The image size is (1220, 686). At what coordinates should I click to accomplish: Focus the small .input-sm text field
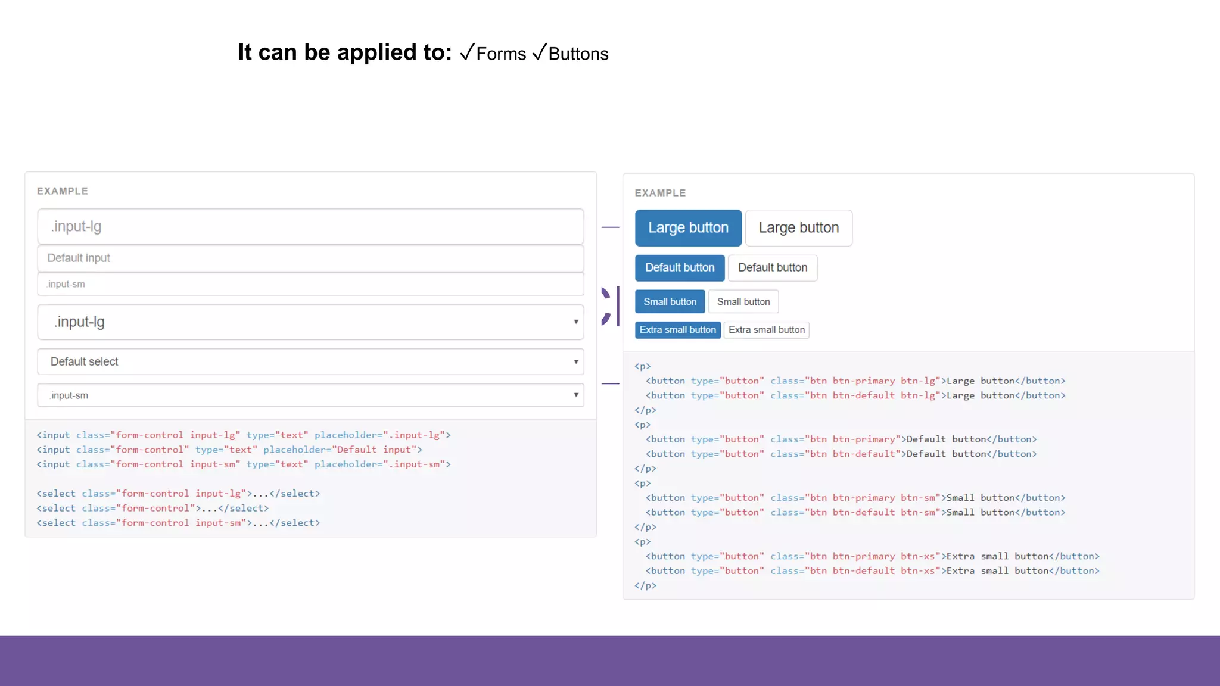[310, 284]
